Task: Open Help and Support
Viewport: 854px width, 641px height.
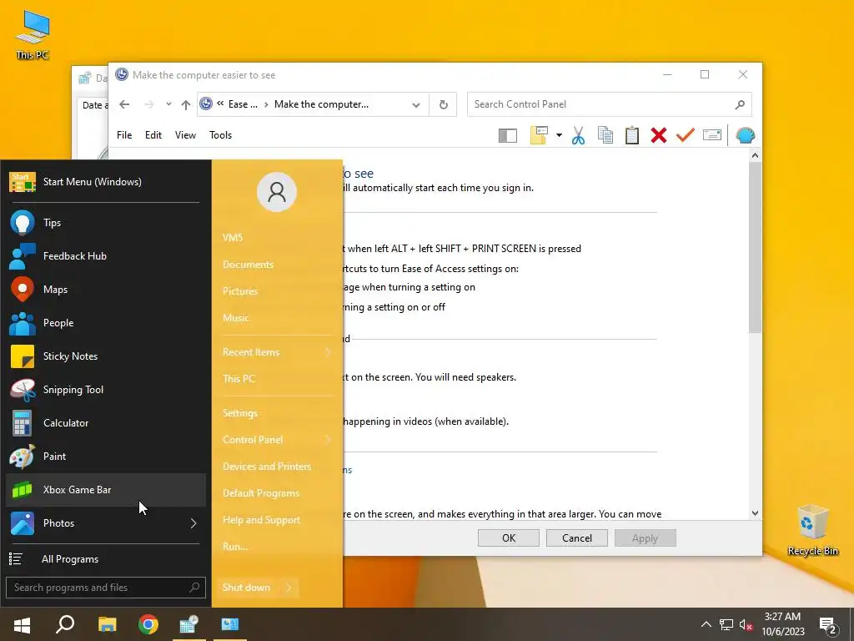Action: pos(261,520)
